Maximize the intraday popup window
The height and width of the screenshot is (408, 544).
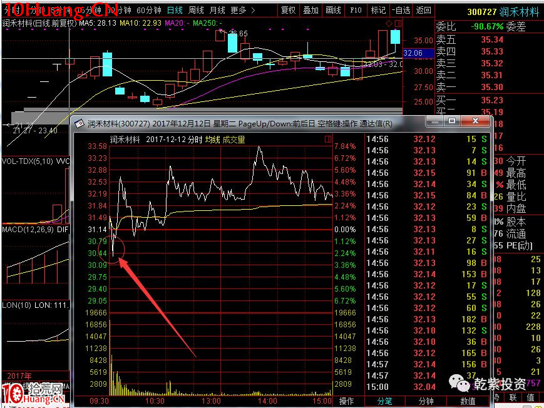[x=452, y=121]
